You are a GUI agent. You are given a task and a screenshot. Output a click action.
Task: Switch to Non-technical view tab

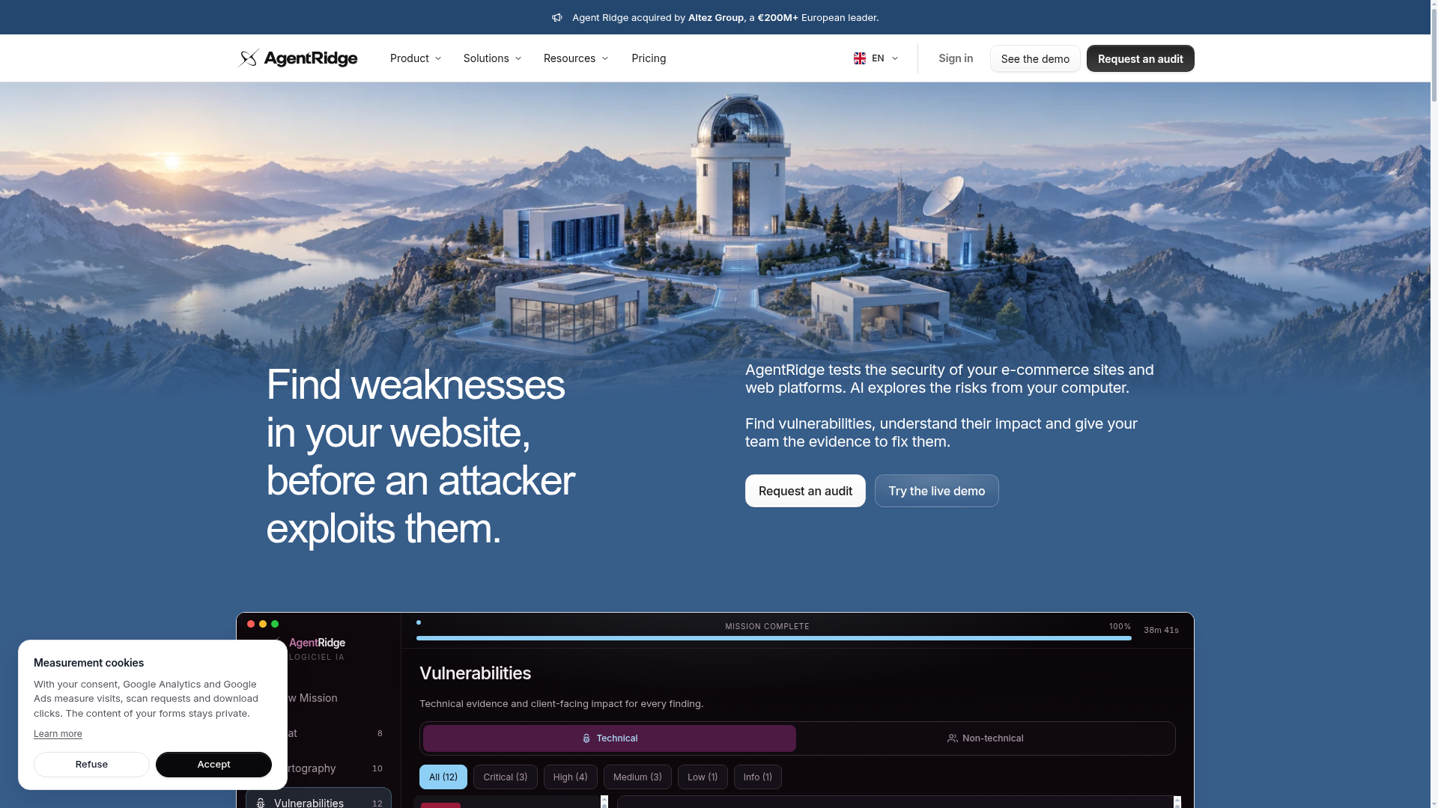pyautogui.click(x=985, y=738)
